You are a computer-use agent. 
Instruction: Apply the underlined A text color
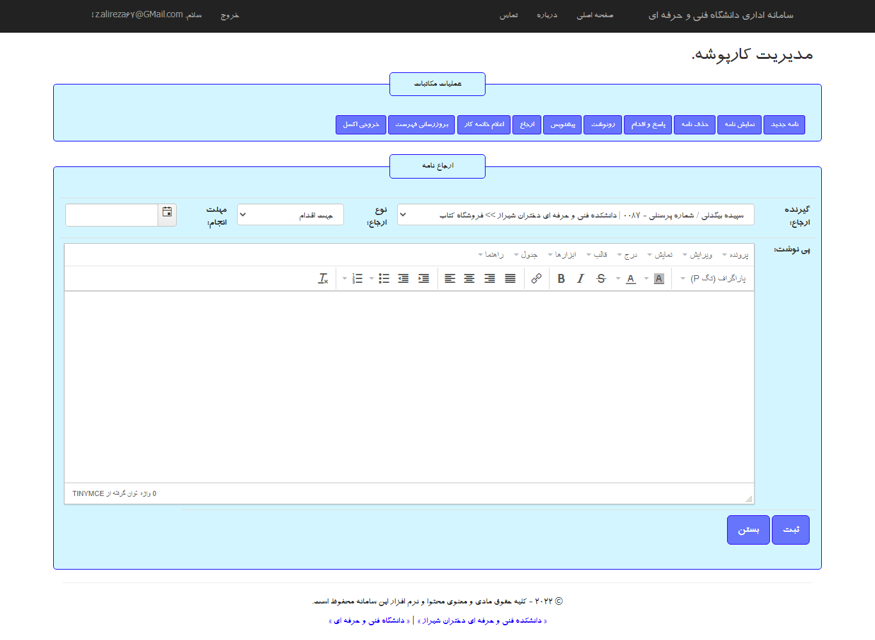(630, 278)
